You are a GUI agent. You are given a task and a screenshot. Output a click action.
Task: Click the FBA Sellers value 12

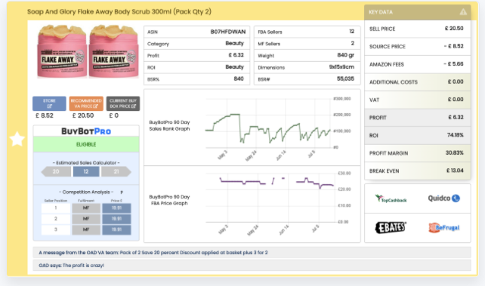[352, 32]
